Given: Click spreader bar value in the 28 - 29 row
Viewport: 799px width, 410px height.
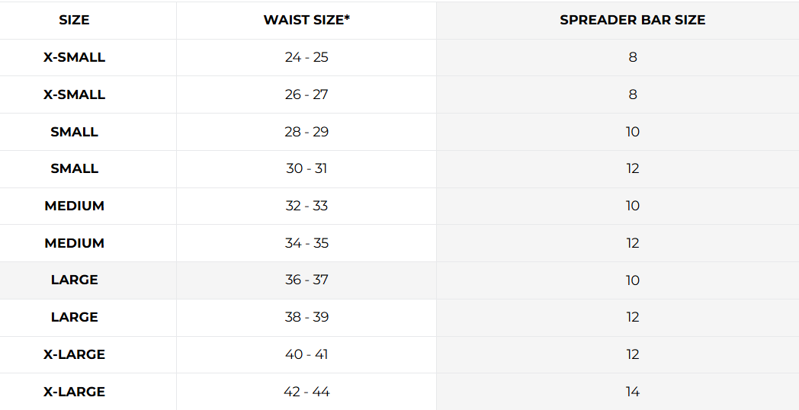Looking at the screenshot, I should [x=632, y=132].
